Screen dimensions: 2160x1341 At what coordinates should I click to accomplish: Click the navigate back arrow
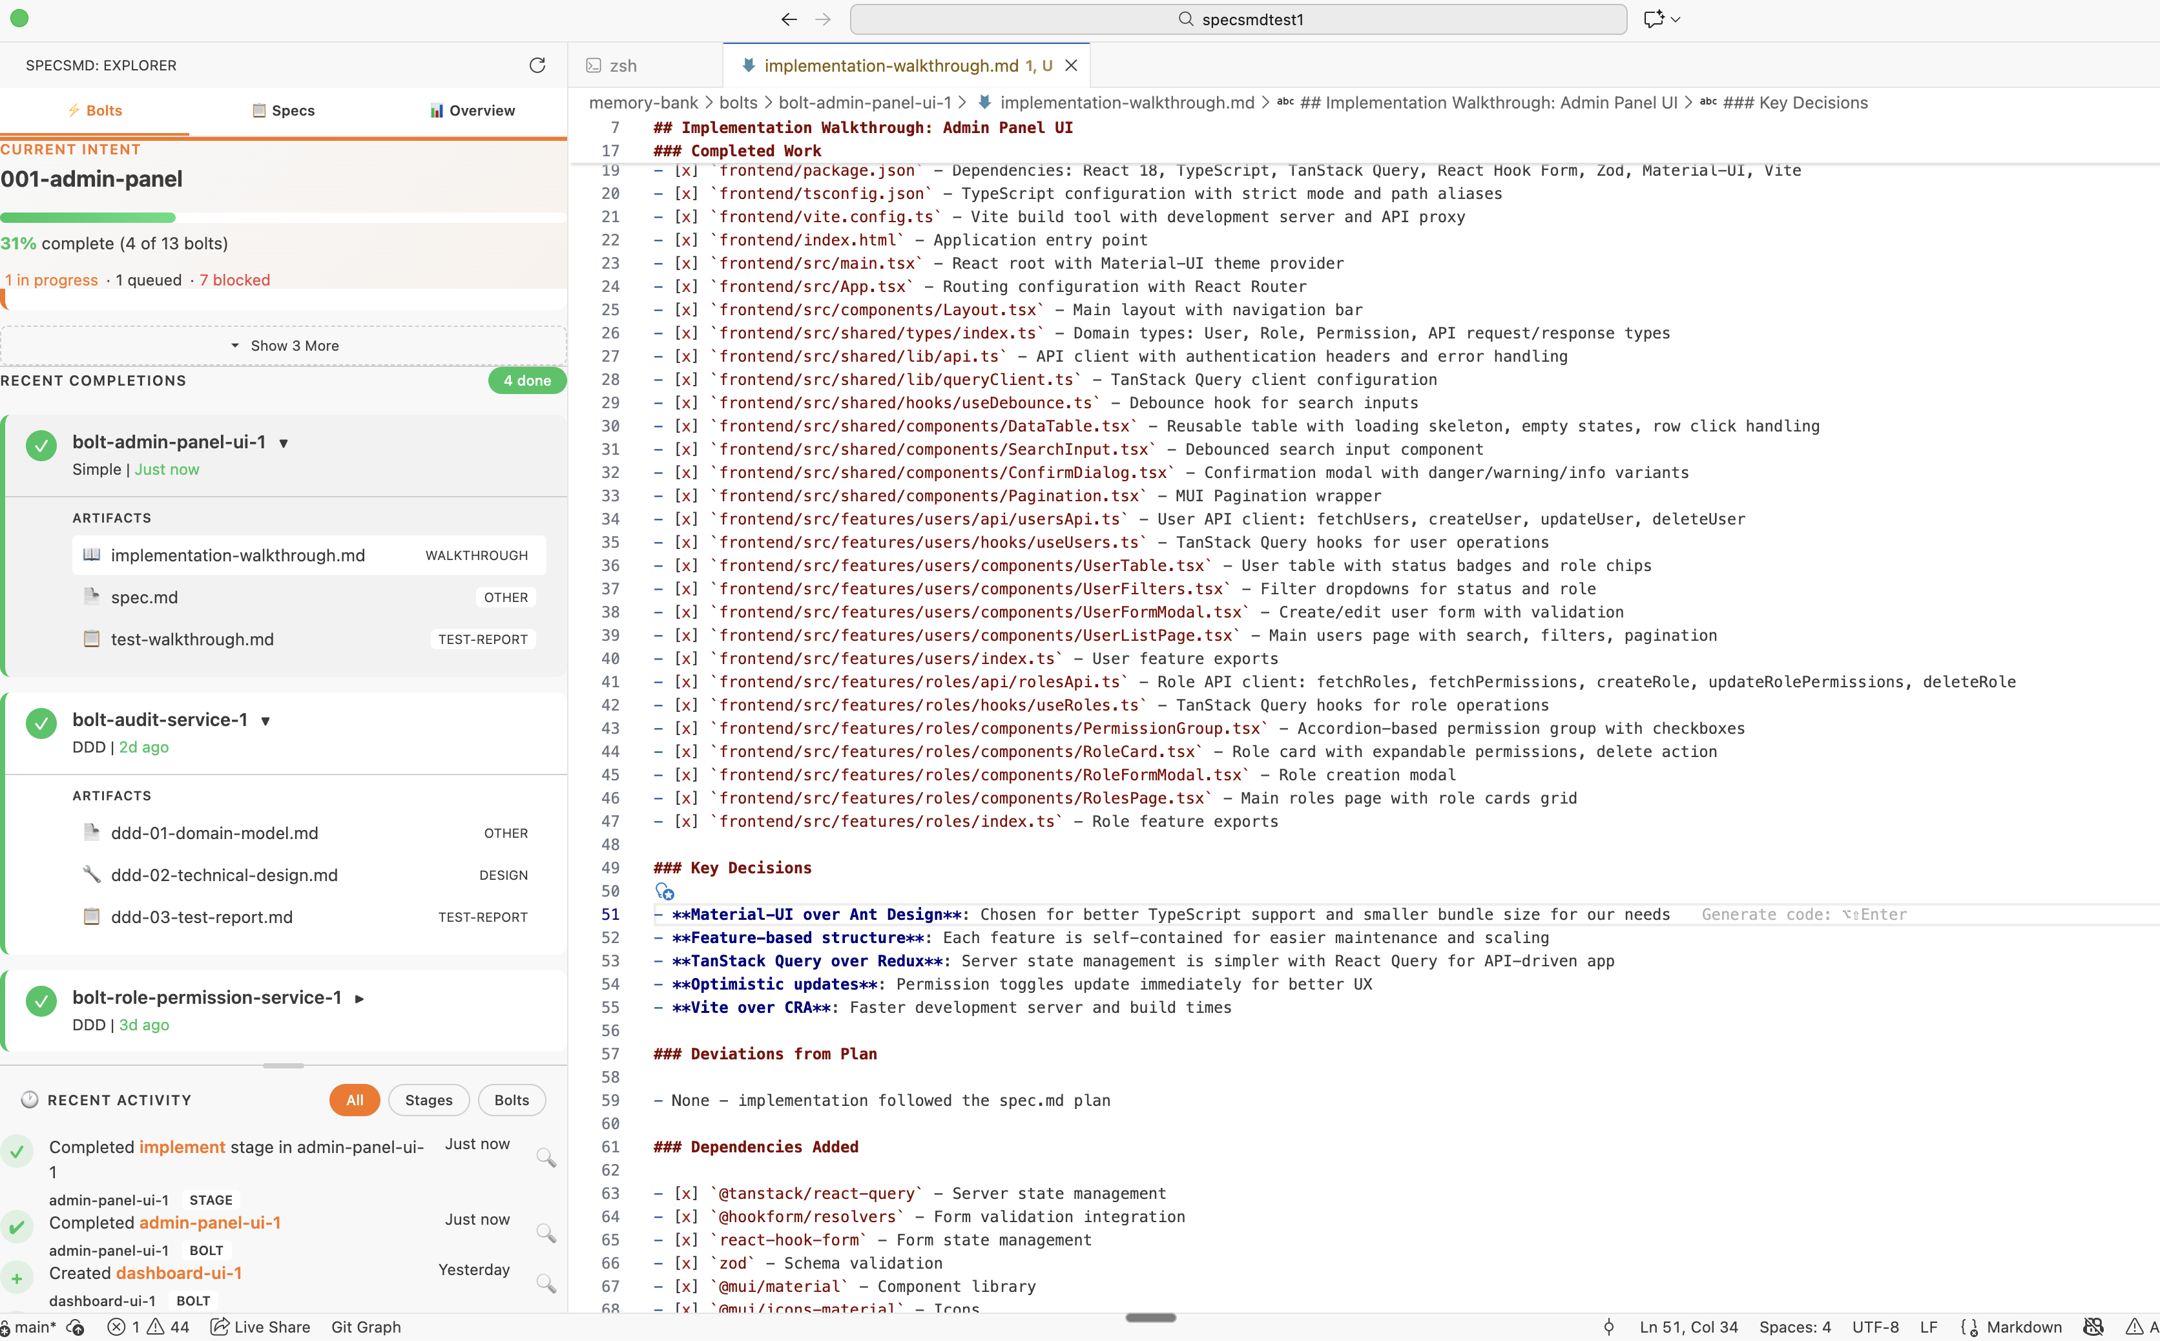788,19
